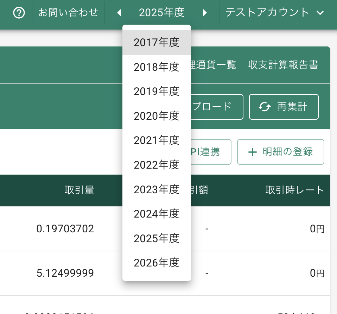Select 2025年度 in the dropdown list
Viewport: 337px width, 314px height.
pyautogui.click(x=157, y=239)
